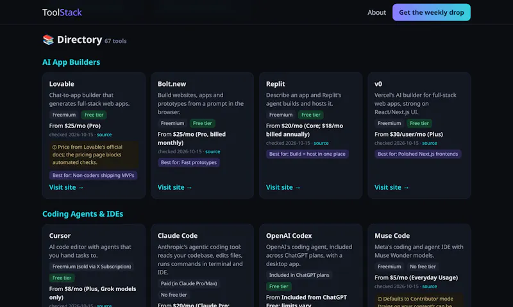Screen dimensions: 513x307
Task: Click Cursor's Free tier badge
Action: click(x=62, y=278)
